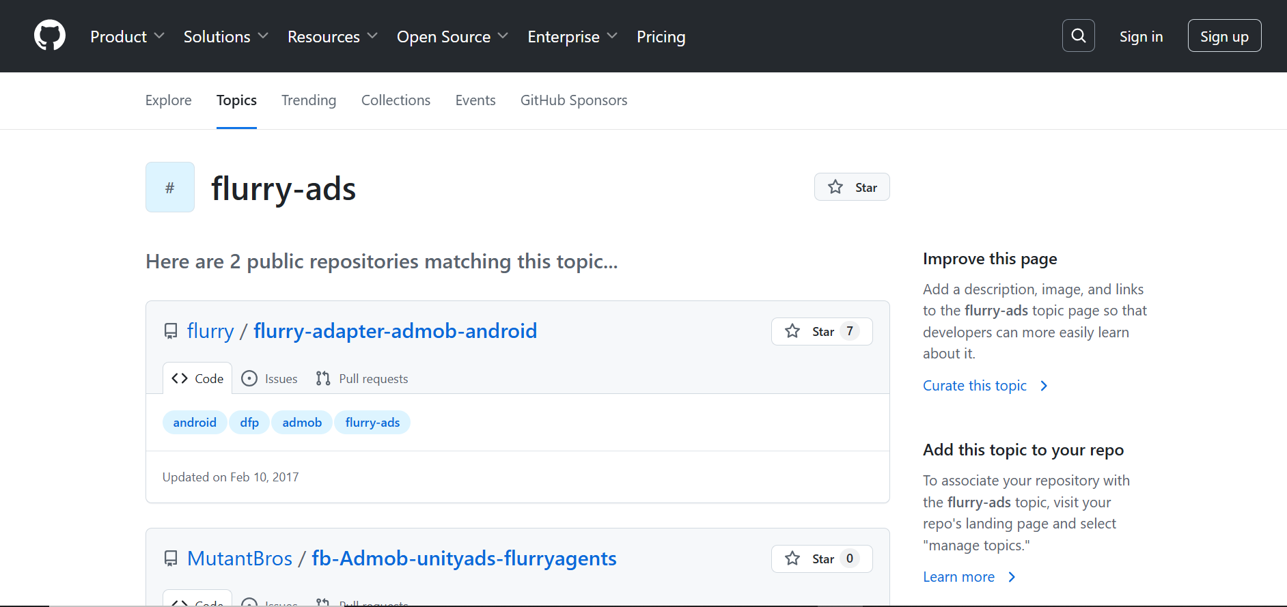Click the Sign up button
Image resolution: width=1287 pixels, height=607 pixels.
click(x=1224, y=36)
